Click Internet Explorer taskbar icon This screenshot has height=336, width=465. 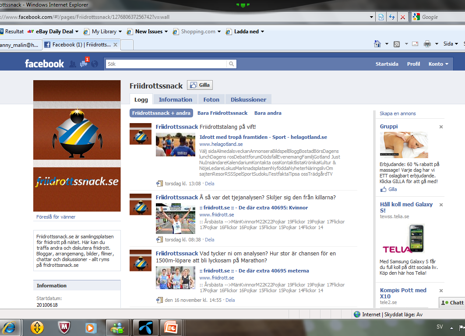(10, 328)
